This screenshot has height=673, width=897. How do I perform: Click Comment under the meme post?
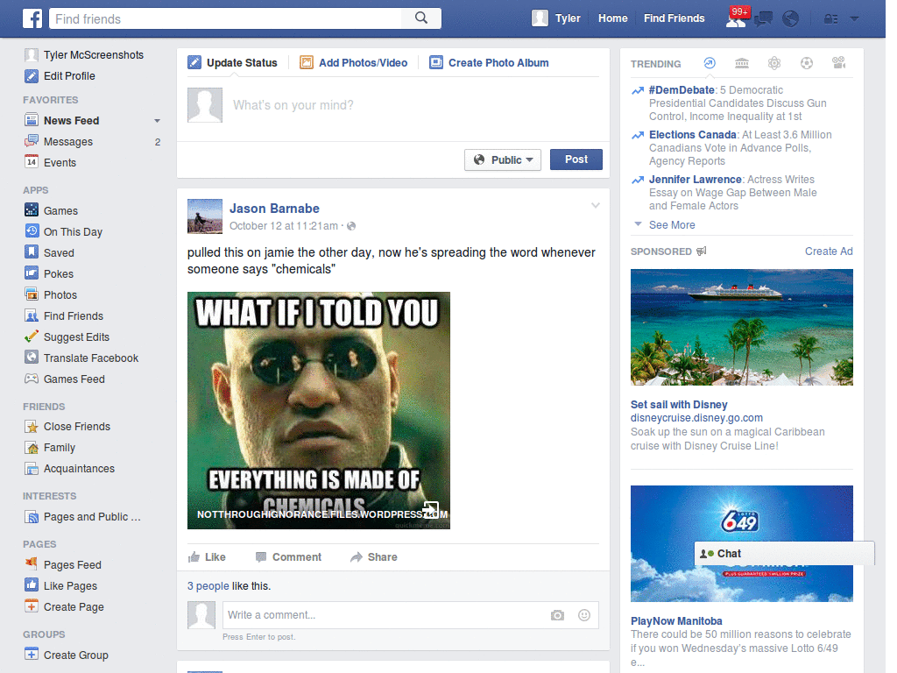coord(288,556)
